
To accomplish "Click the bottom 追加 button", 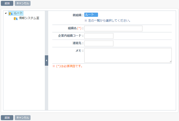I will tap(7, 118).
